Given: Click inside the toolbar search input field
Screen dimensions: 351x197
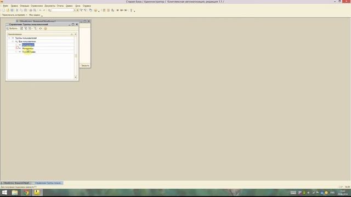Looking at the screenshot, I should [63, 10].
